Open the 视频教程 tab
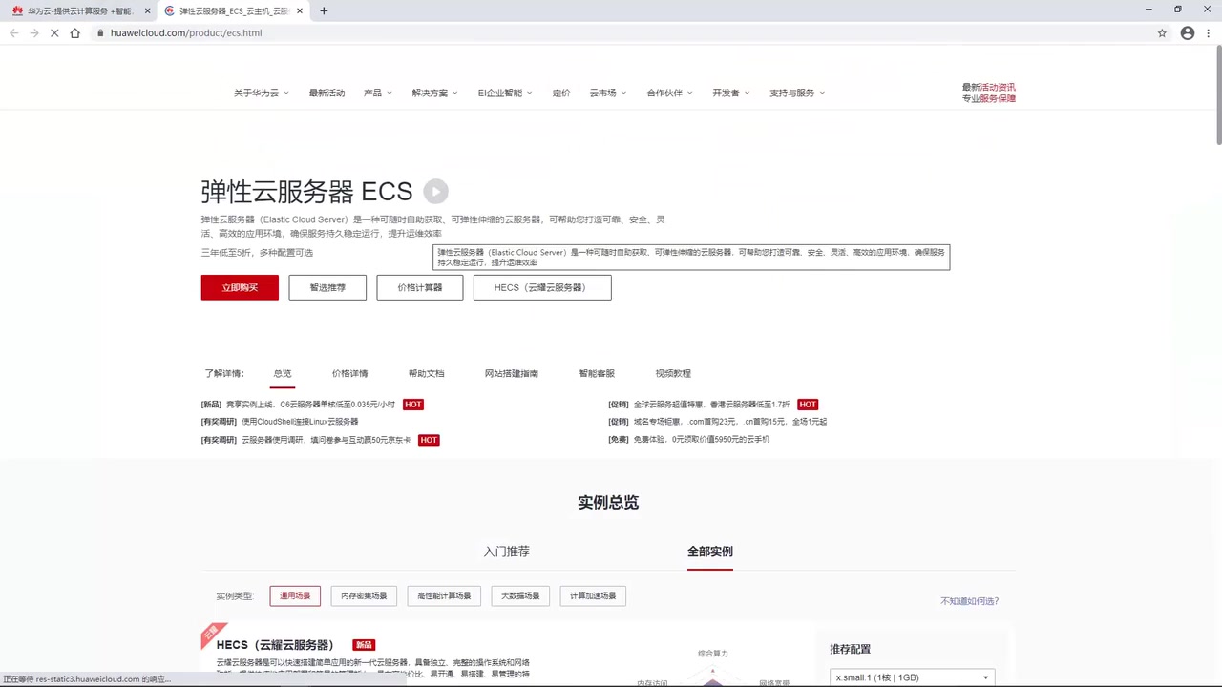This screenshot has height=687, width=1222. coord(673,373)
